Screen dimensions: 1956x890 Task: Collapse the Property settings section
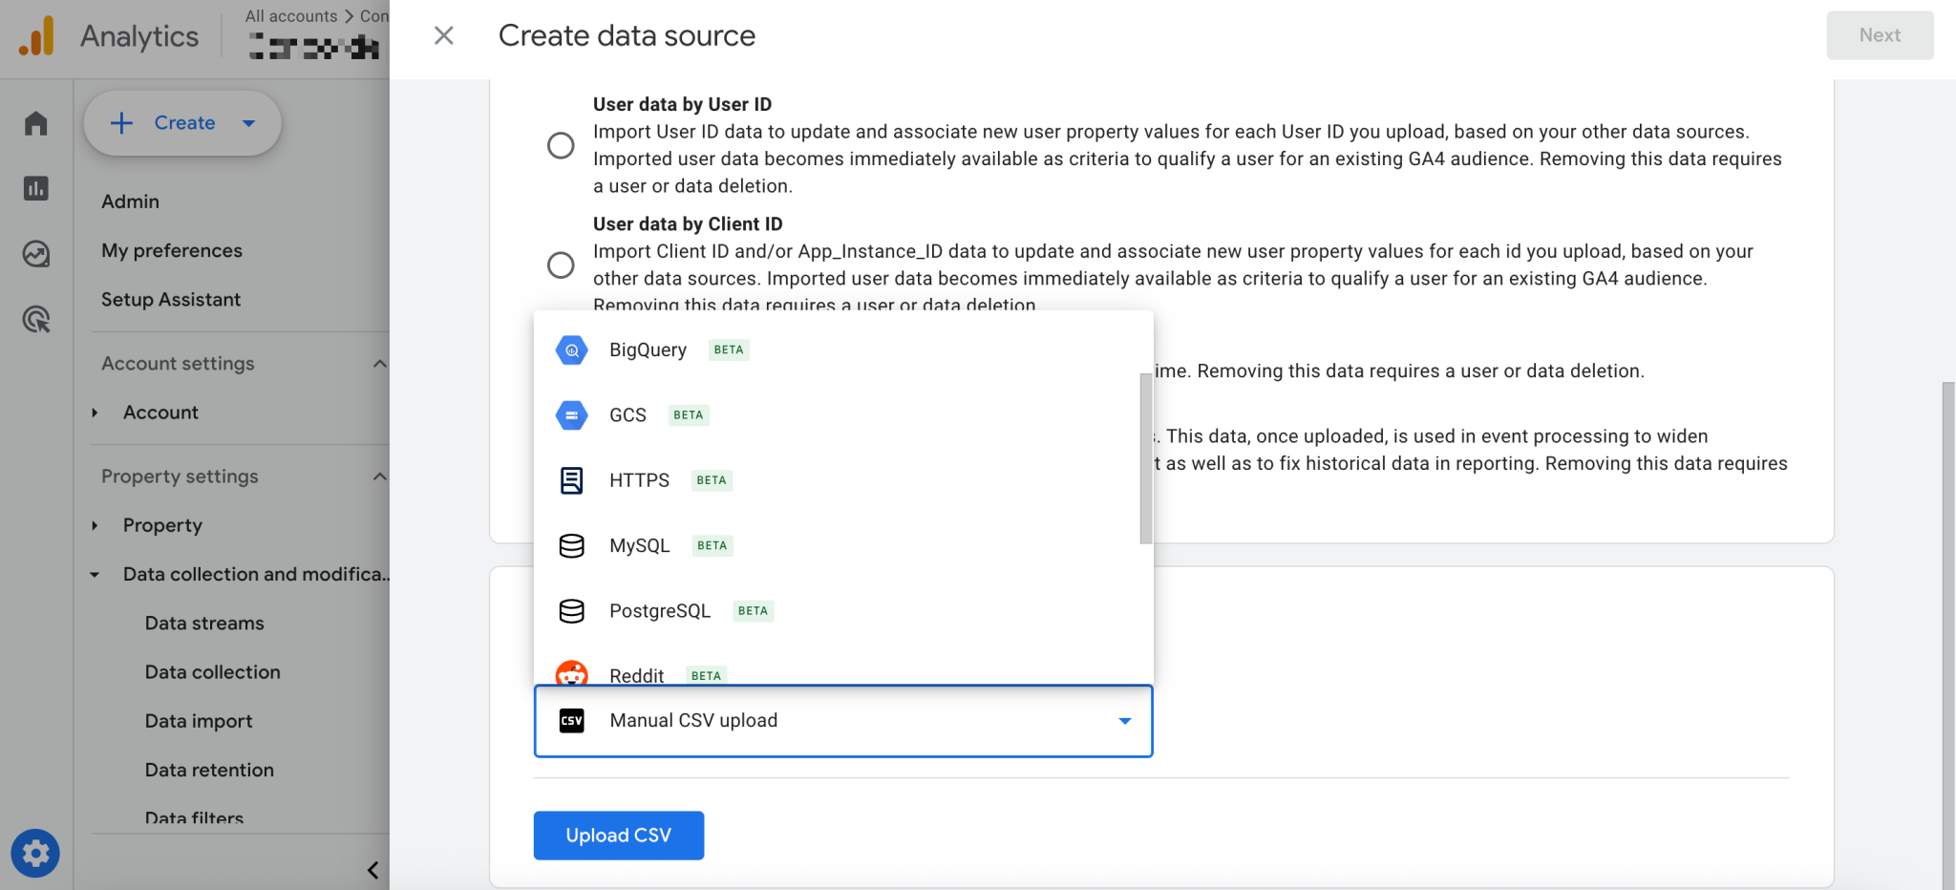(379, 477)
